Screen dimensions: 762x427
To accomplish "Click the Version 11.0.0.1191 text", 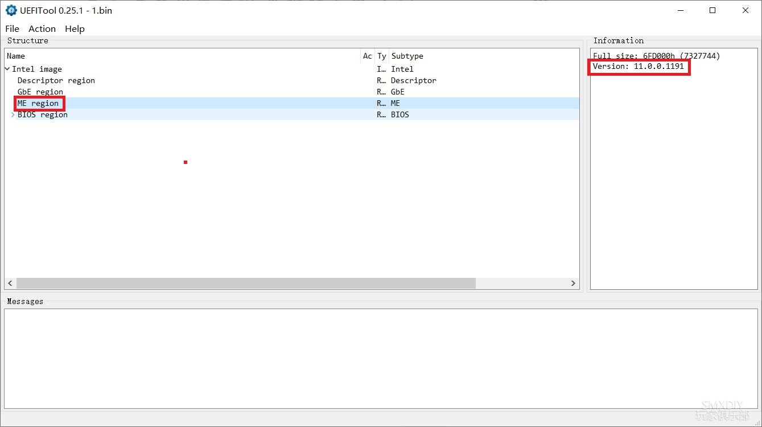I will click(x=639, y=67).
